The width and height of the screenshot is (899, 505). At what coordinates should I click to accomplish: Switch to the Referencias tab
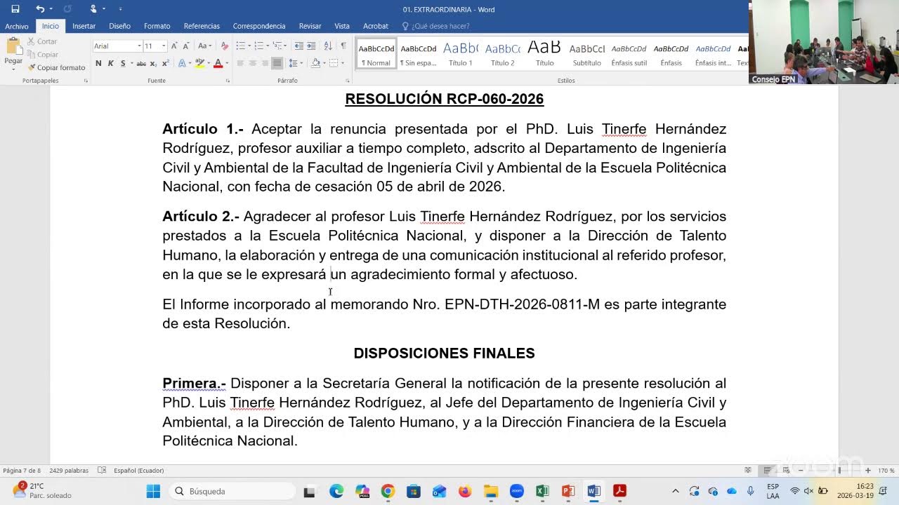click(x=202, y=26)
